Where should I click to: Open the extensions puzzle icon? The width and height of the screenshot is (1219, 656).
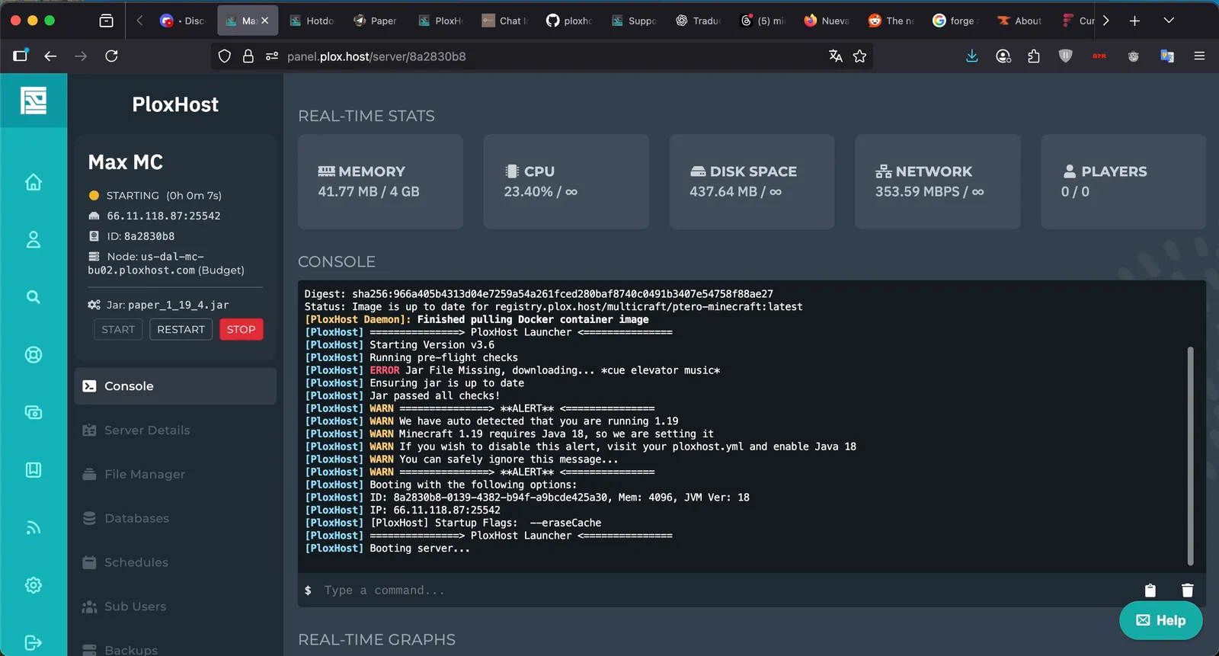coord(1034,56)
